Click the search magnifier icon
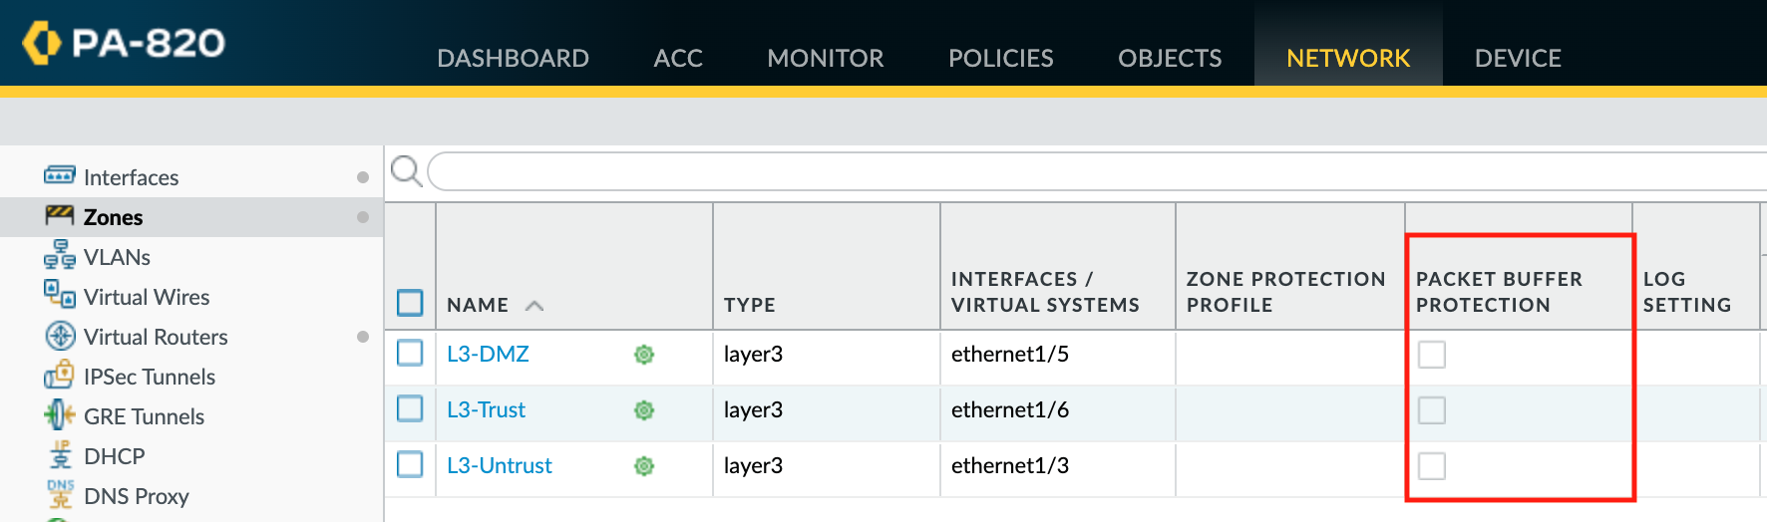Image resolution: width=1767 pixels, height=522 pixels. coord(406,171)
